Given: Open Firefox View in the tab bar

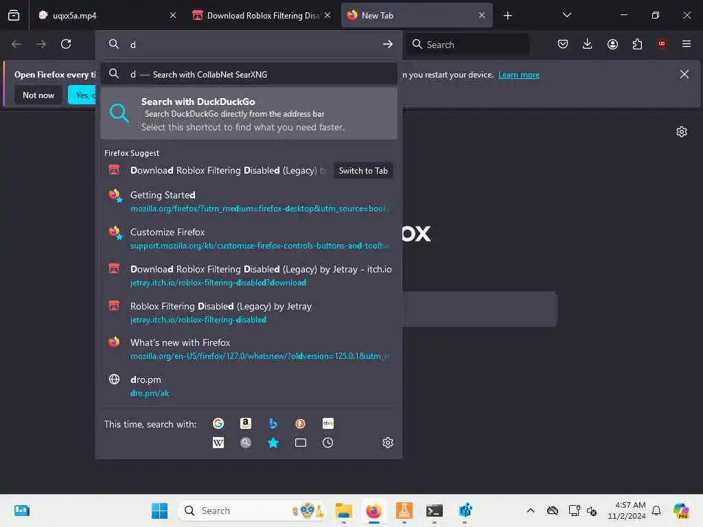Looking at the screenshot, I should (14, 15).
